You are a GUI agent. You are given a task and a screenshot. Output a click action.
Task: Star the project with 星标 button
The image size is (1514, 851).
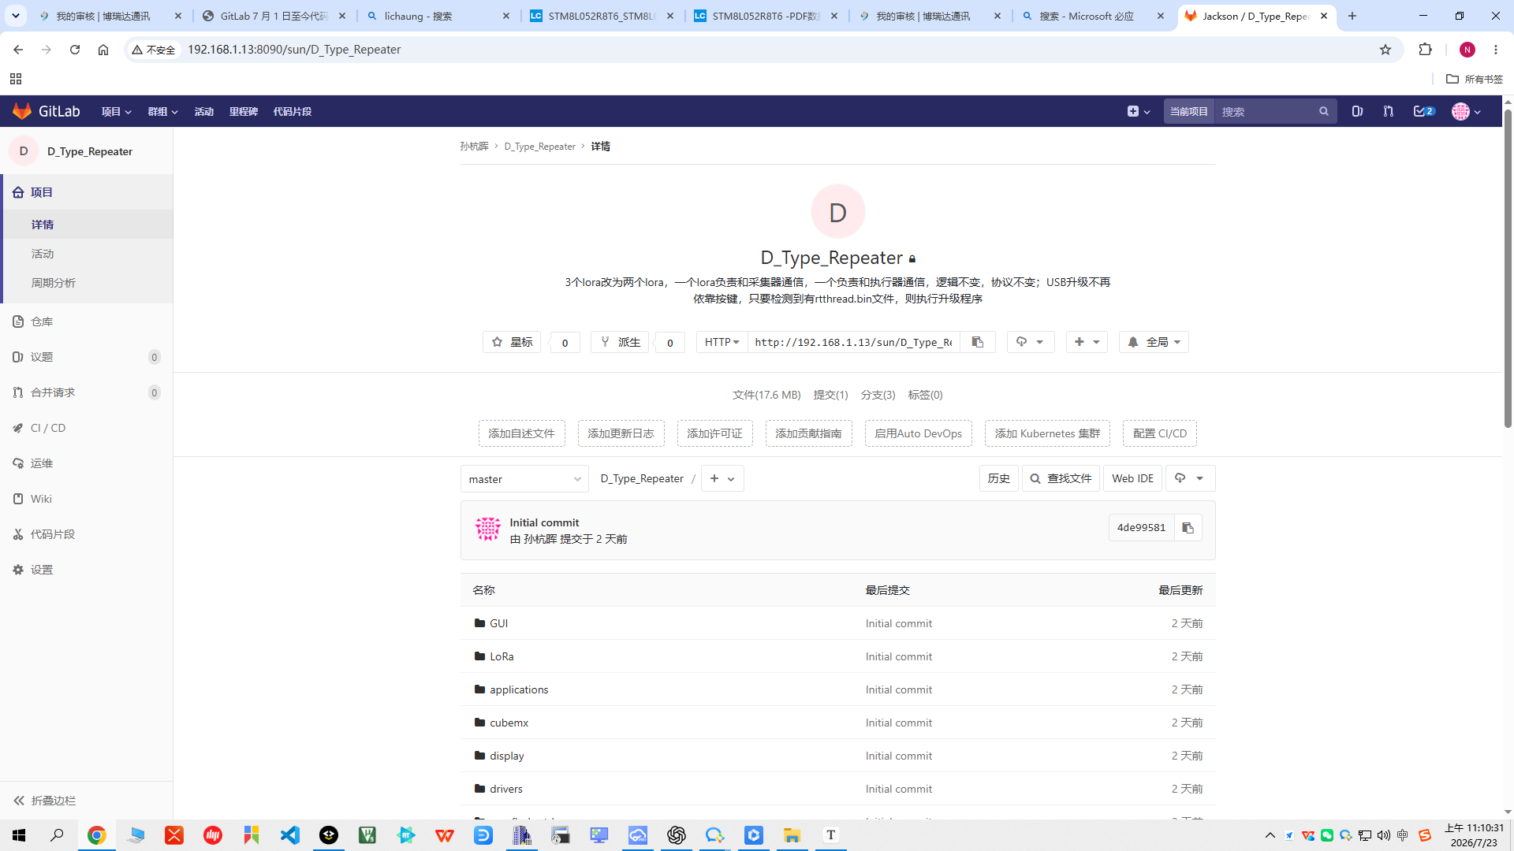point(512,342)
